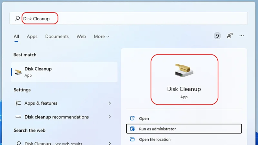Click the Disk Cleanup title in preview
Screen dimensions: 258x145
tap(184, 89)
